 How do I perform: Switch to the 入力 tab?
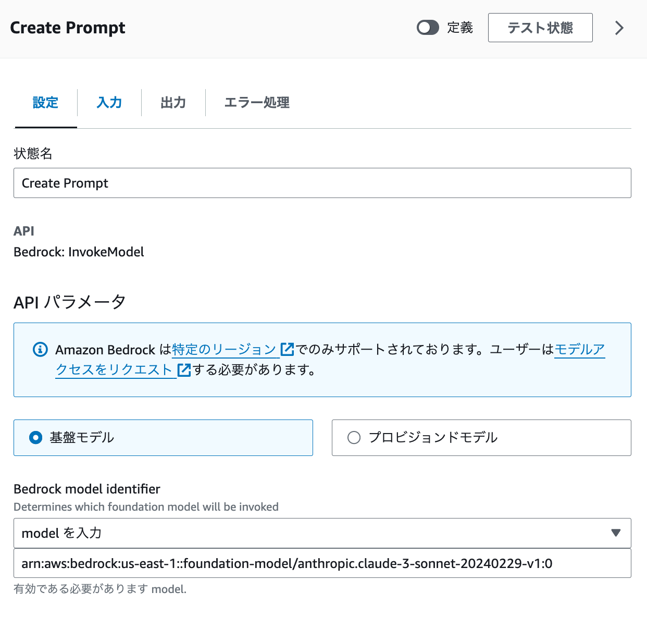pyautogui.click(x=109, y=103)
